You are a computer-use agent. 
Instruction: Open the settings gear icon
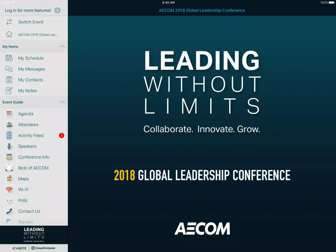[x=57, y=10]
